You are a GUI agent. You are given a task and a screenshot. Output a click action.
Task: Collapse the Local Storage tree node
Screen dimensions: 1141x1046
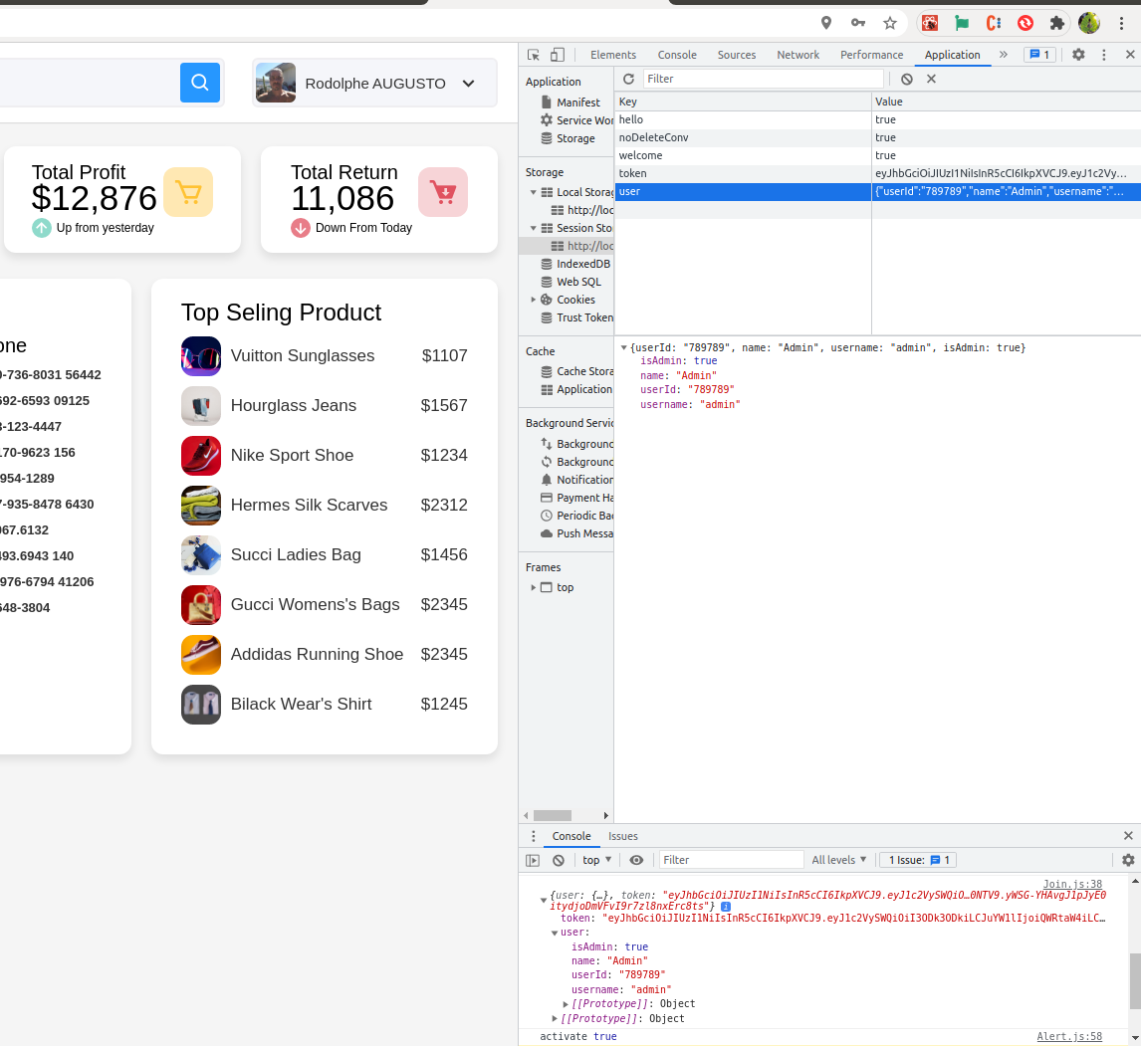coord(534,192)
